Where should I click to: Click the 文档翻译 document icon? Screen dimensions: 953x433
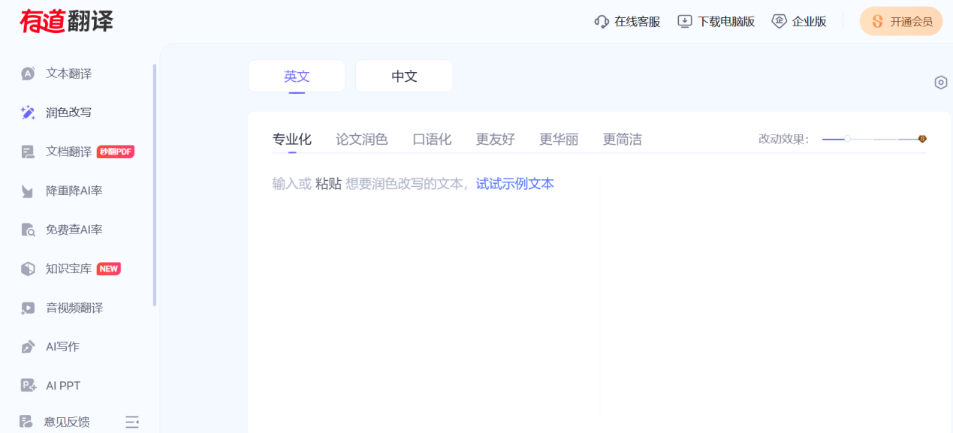[x=28, y=152]
